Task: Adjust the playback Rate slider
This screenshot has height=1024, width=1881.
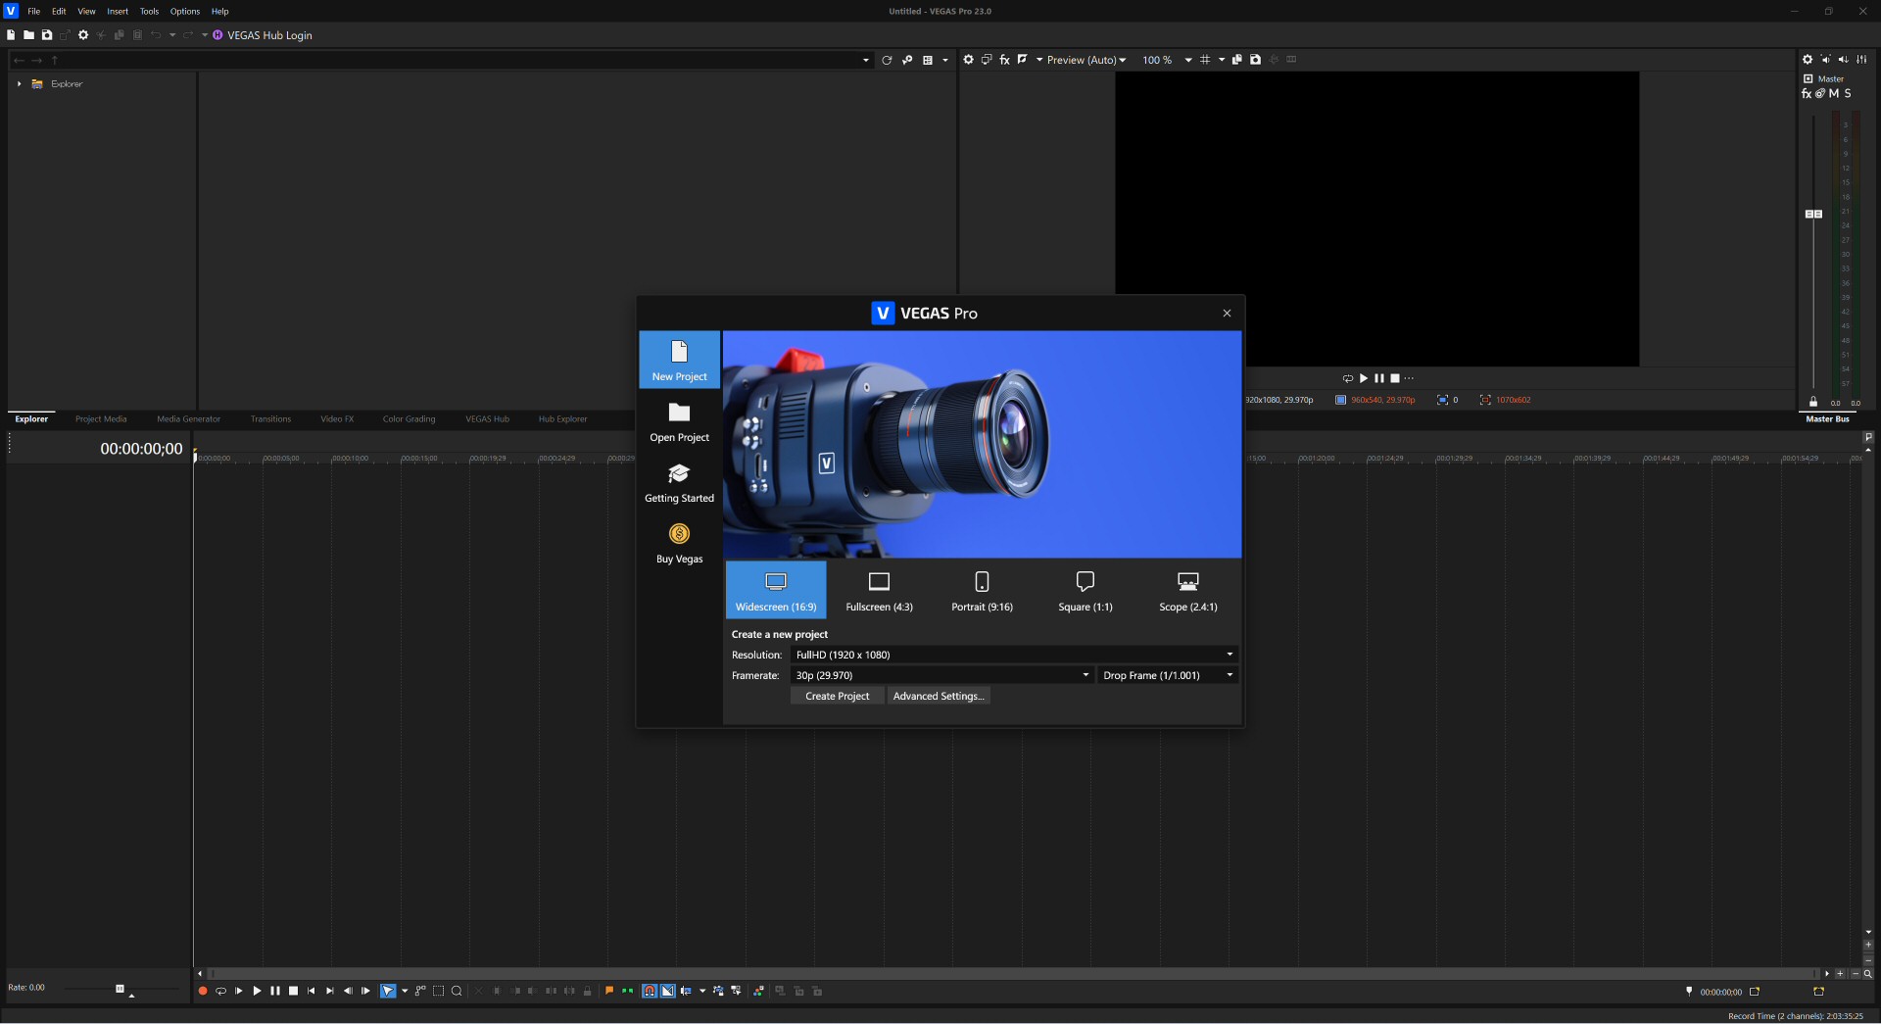Action: point(121,989)
